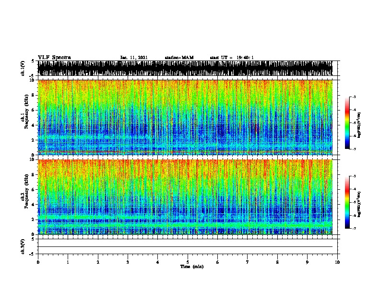Viewport: 380px width, 294px height.
Task: Click time axis tick label "4"
Action: click(158, 262)
